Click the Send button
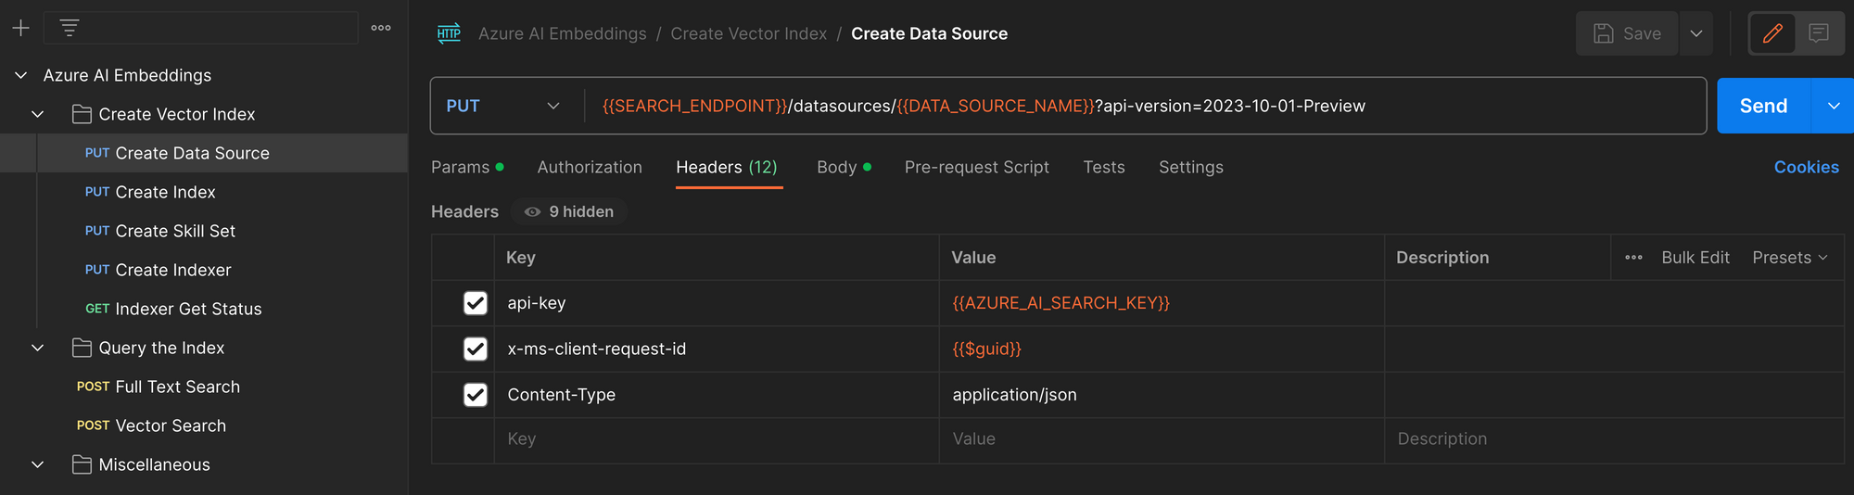The image size is (1854, 495). (1762, 106)
